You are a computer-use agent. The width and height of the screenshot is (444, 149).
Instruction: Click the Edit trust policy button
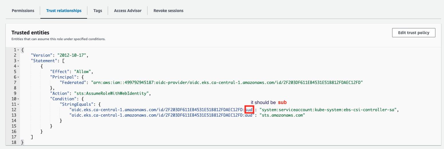click(414, 33)
